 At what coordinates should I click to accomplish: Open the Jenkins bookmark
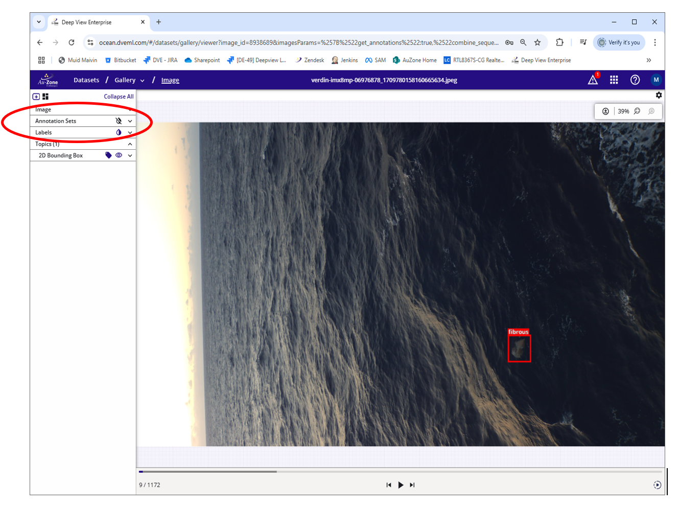point(345,60)
